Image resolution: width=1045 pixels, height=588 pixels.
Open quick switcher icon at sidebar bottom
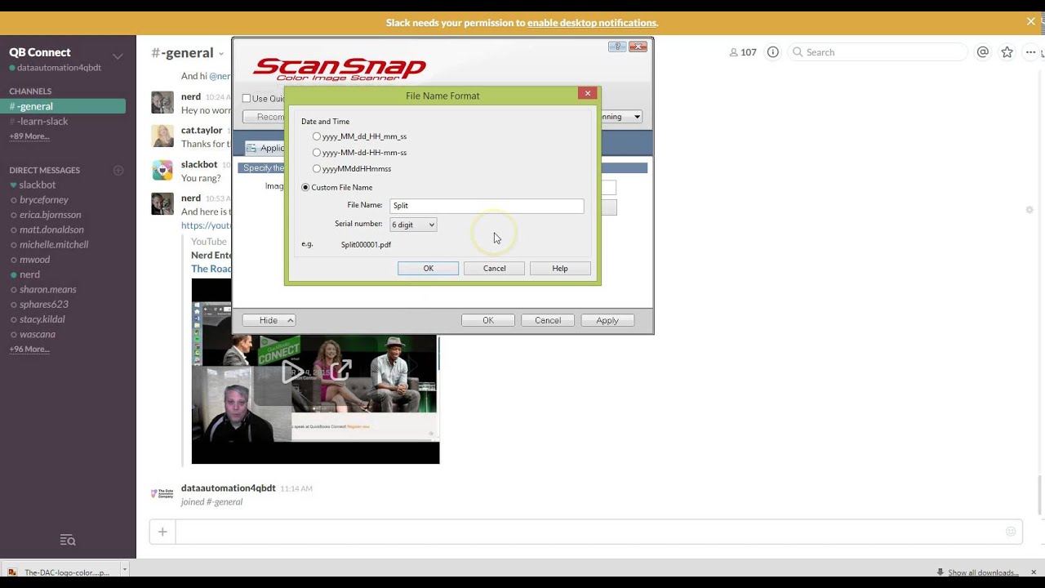click(x=68, y=541)
